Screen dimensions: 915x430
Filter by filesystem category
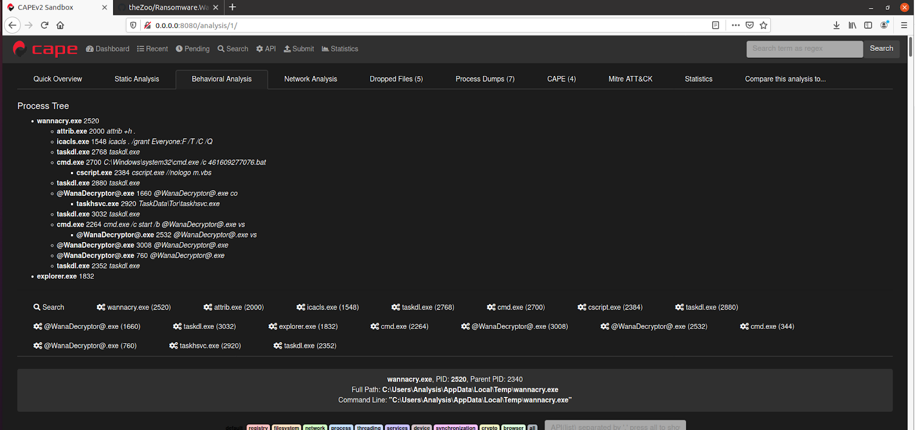coord(286,427)
